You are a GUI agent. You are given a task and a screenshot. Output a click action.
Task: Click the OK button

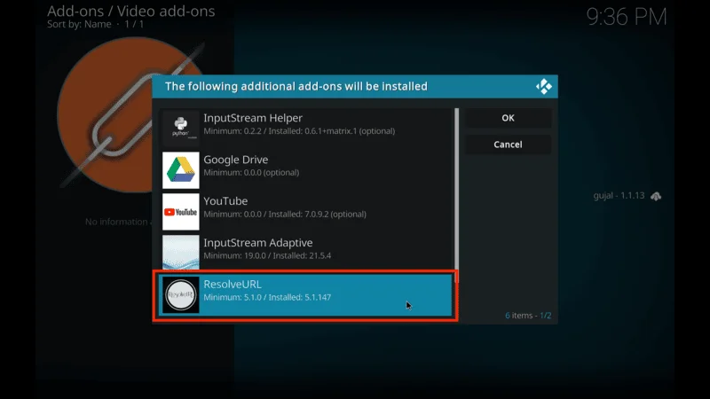(508, 118)
